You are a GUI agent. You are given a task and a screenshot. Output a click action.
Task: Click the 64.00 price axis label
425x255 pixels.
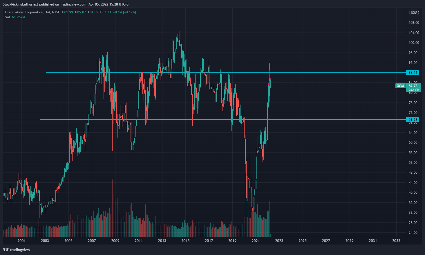[x=413, y=133]
